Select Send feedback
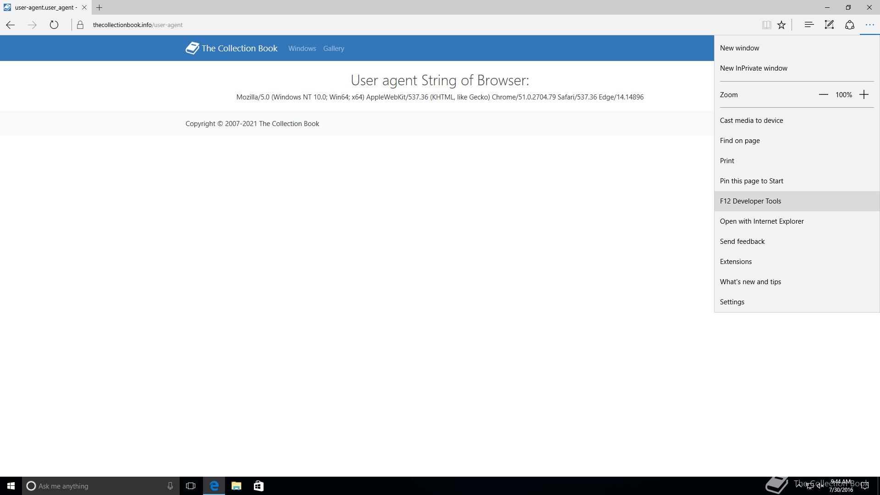The height and width of the screenshot is (495, 880). point(797,242)
